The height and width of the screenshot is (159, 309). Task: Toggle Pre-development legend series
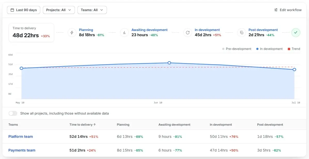click(237, 49)
